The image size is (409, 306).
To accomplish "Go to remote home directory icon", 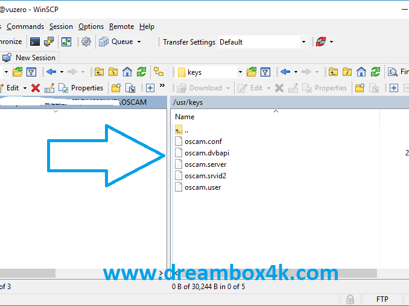I will click(361, 72).
